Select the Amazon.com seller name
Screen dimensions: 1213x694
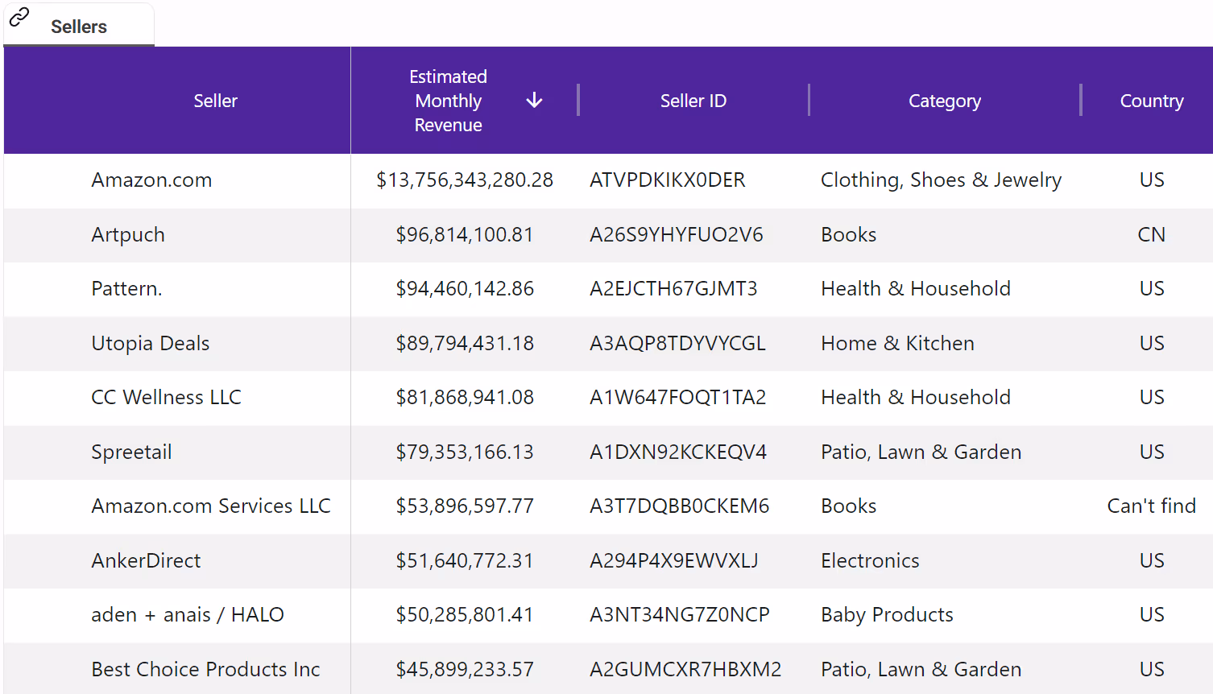[151, 180]
